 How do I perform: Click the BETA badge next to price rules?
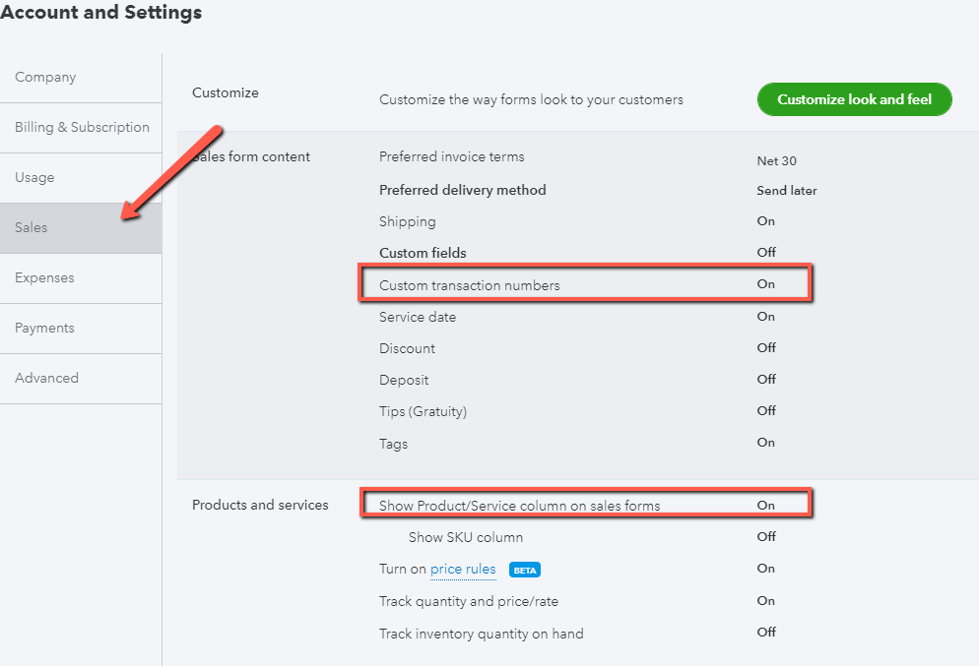[x=524, y=569]
